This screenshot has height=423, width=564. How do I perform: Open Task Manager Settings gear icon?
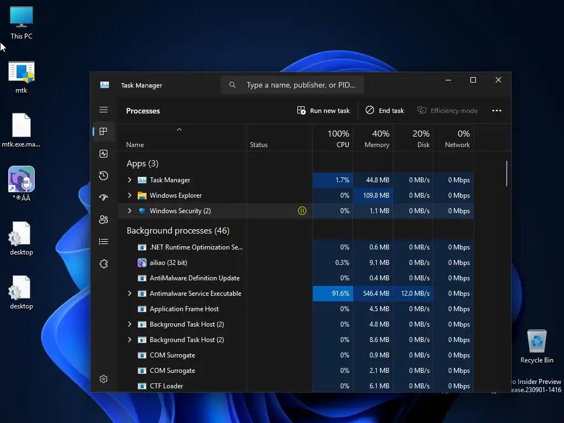(x=104, y=379)
